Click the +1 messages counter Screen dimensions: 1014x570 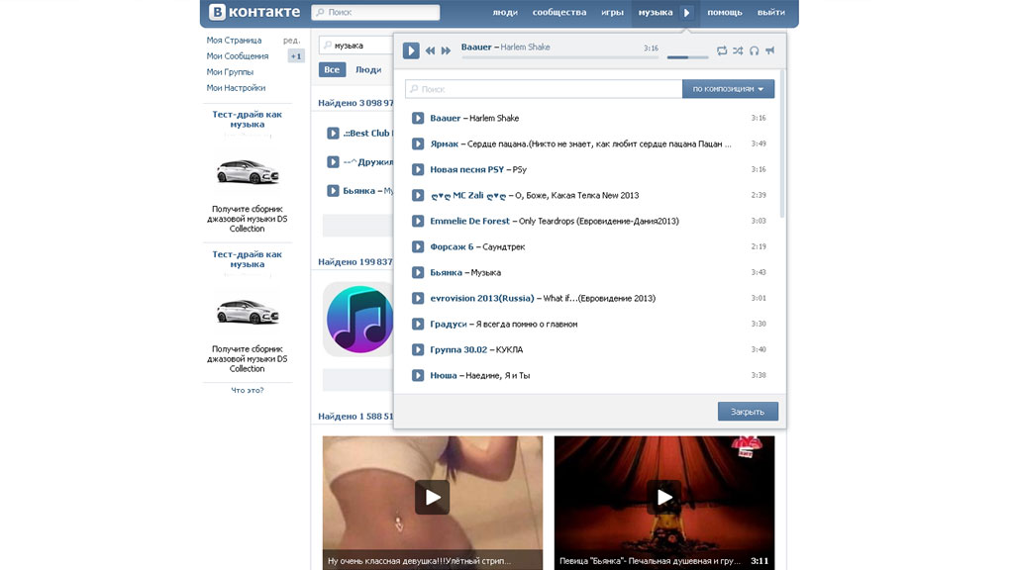tap(296, 56)
